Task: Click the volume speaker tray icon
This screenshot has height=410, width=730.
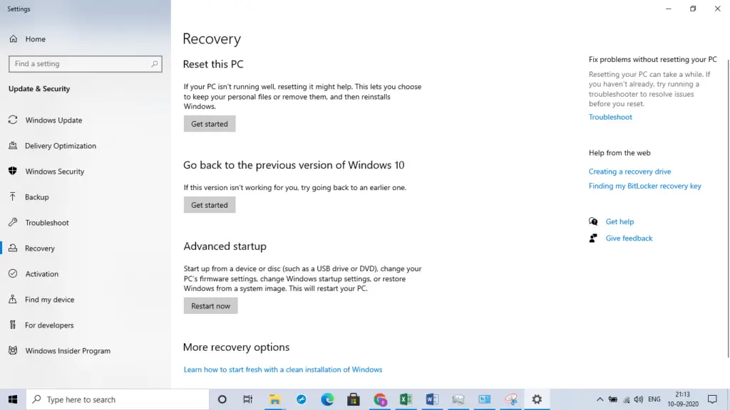Action: pyautogui.click(x=638, y=399)
